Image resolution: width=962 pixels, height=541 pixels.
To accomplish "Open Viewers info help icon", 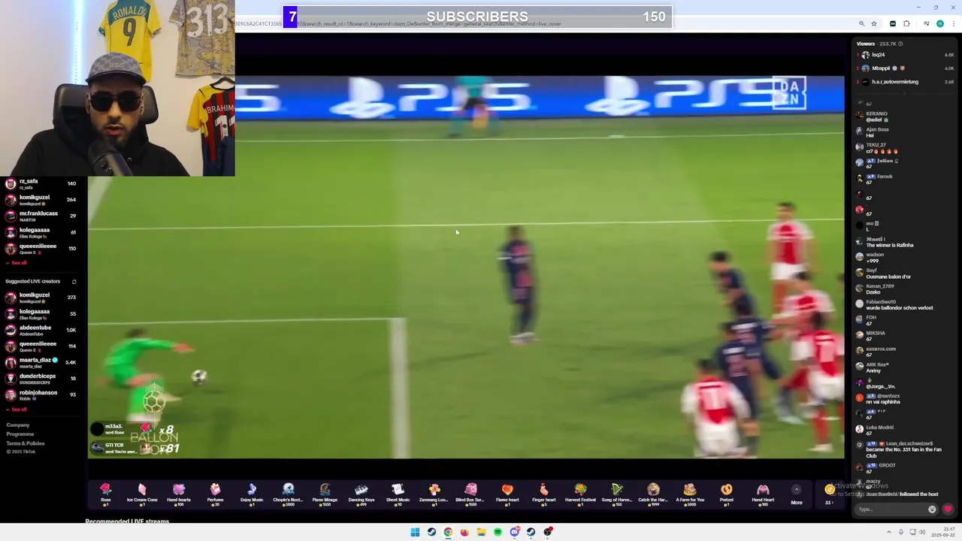I will 900,44.
